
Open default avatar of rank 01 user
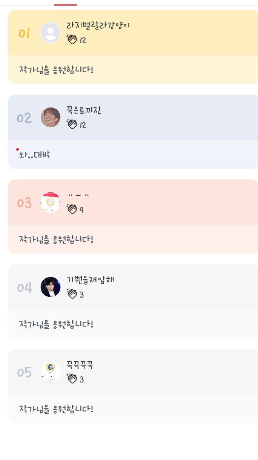pyautogui.click(x=51, y=33)
